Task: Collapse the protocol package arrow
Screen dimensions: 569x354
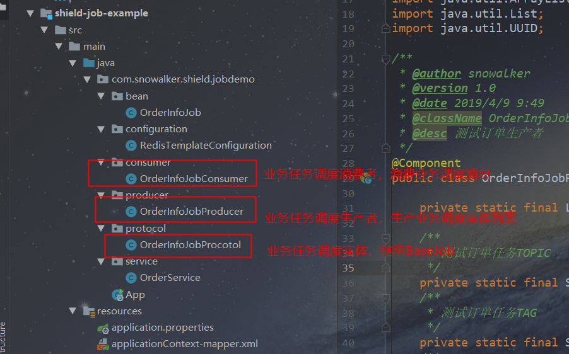Action: 101,228
